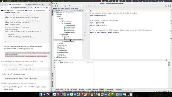Click rerun sync icon in Build panel

(55, 63)
